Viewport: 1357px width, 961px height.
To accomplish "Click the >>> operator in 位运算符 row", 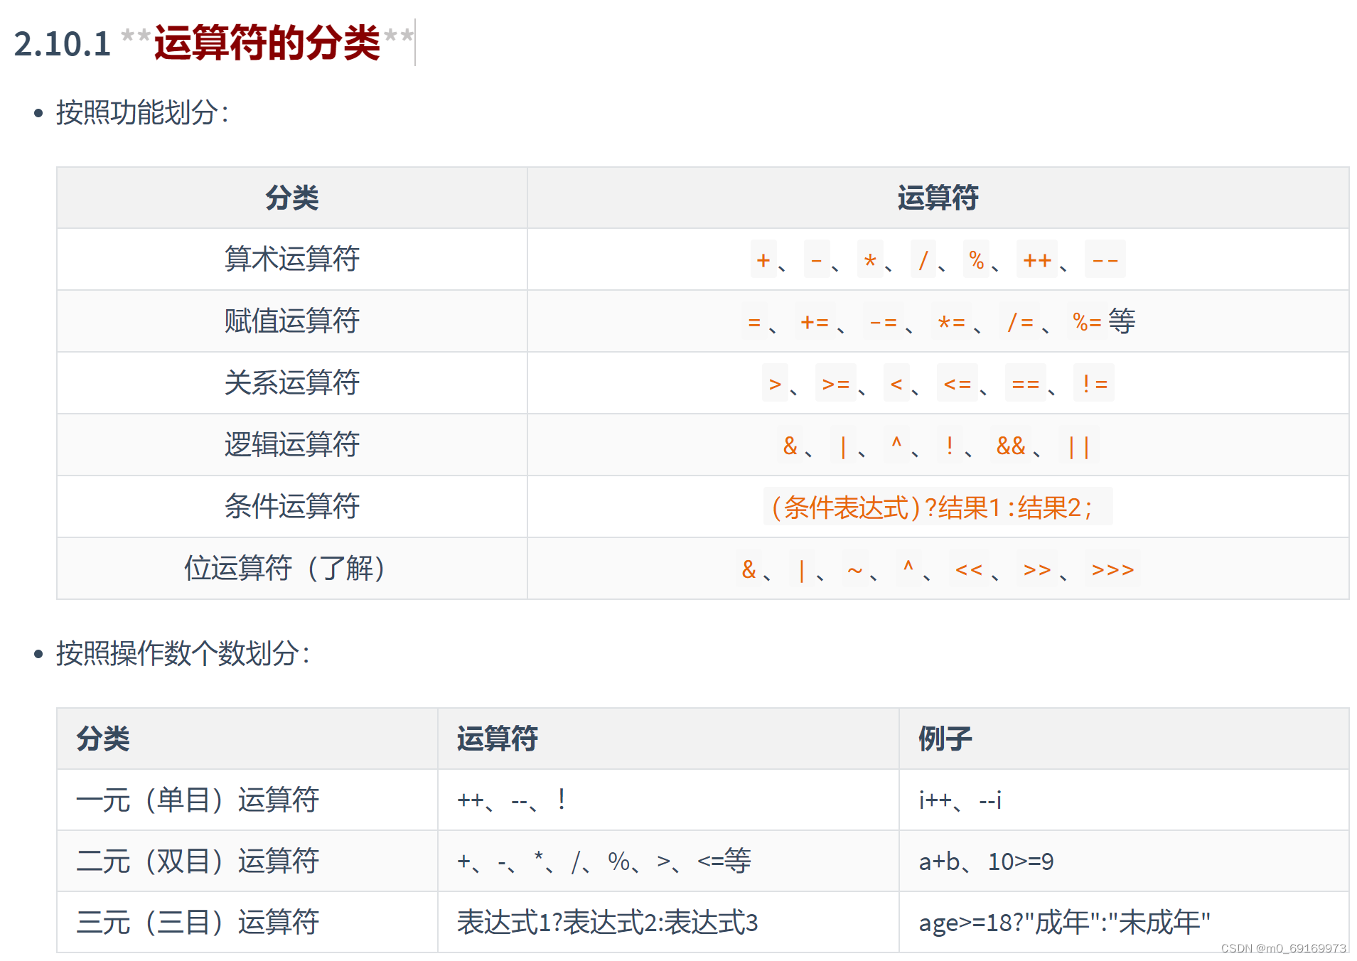I will pyautogui.click(x=1110, y=569).
